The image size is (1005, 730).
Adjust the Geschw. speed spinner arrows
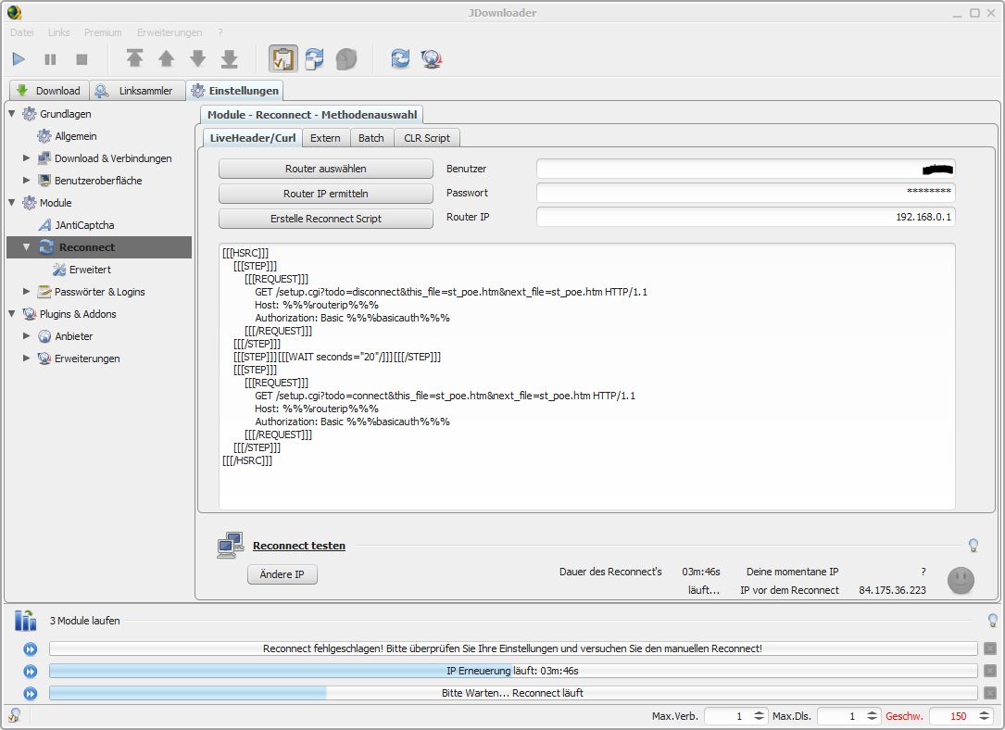tap(985, 716)
